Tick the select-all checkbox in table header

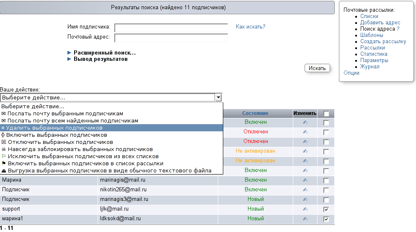point(326,114)
